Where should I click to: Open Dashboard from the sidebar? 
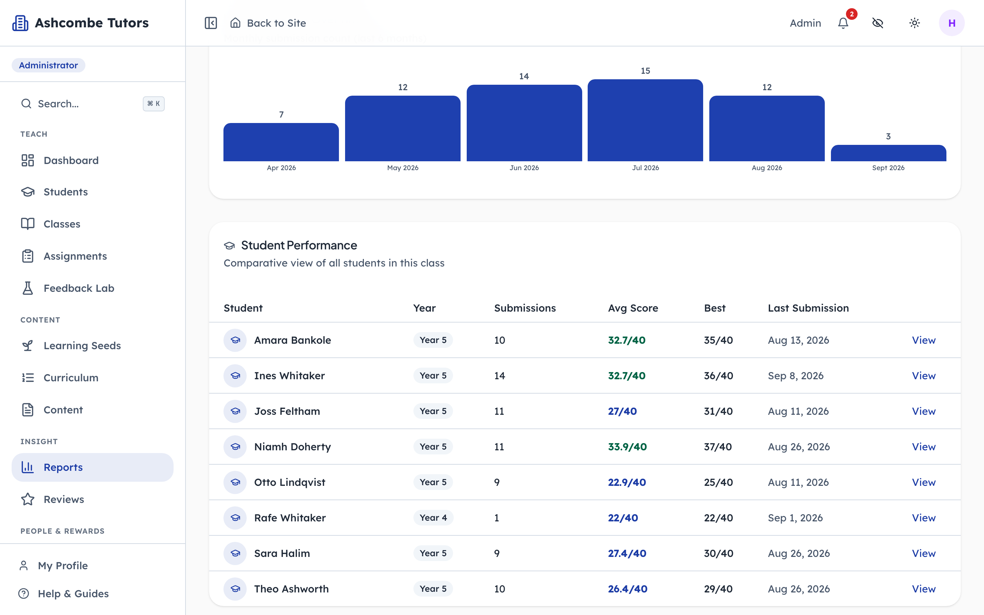pos(93,160)
